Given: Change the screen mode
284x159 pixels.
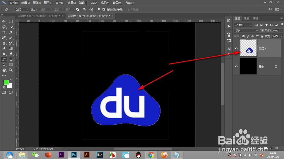Looking at the screenshot, I should (x=11, y=92).
